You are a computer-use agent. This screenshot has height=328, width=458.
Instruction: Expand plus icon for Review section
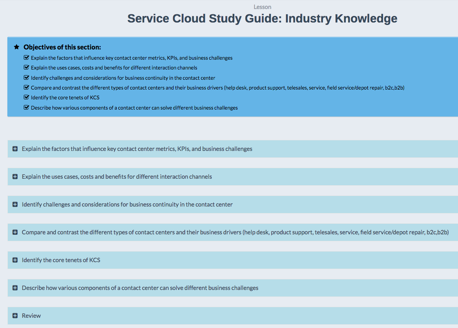[x=15, y=316]
